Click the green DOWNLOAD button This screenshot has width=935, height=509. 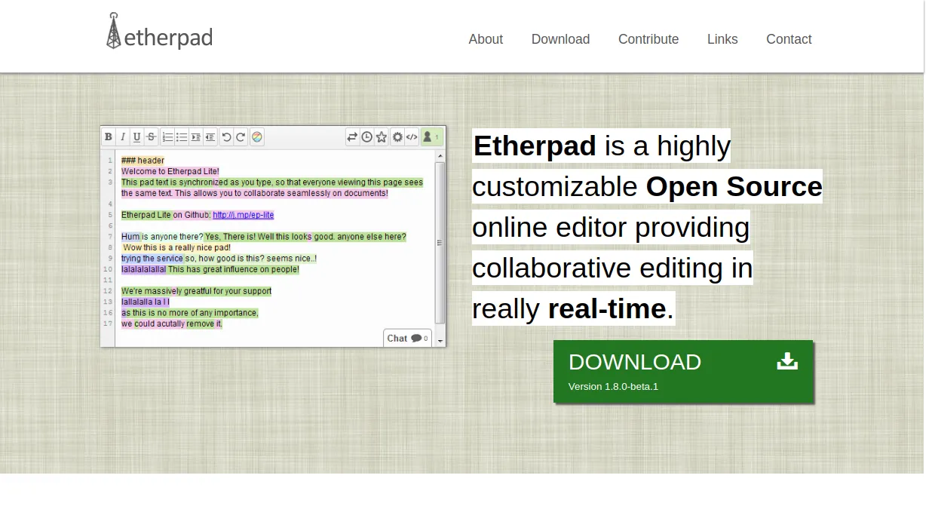pyautogui.click(x=683, y=371)
